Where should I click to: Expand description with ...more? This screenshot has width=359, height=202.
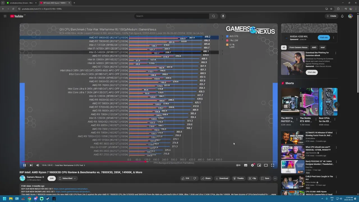(x=273, y=194)
